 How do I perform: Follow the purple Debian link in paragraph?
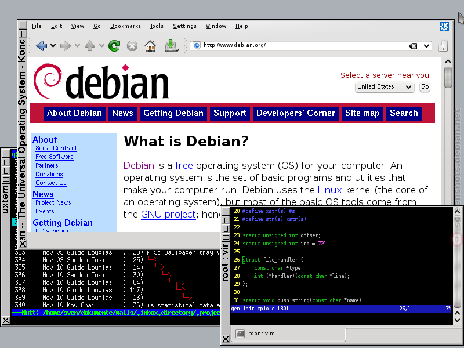139,165
